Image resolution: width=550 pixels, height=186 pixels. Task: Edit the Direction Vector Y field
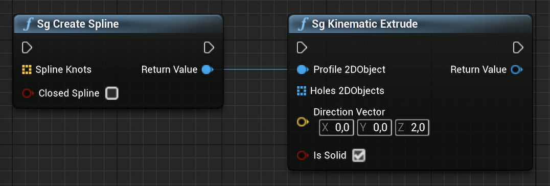(x=374, y=128)
